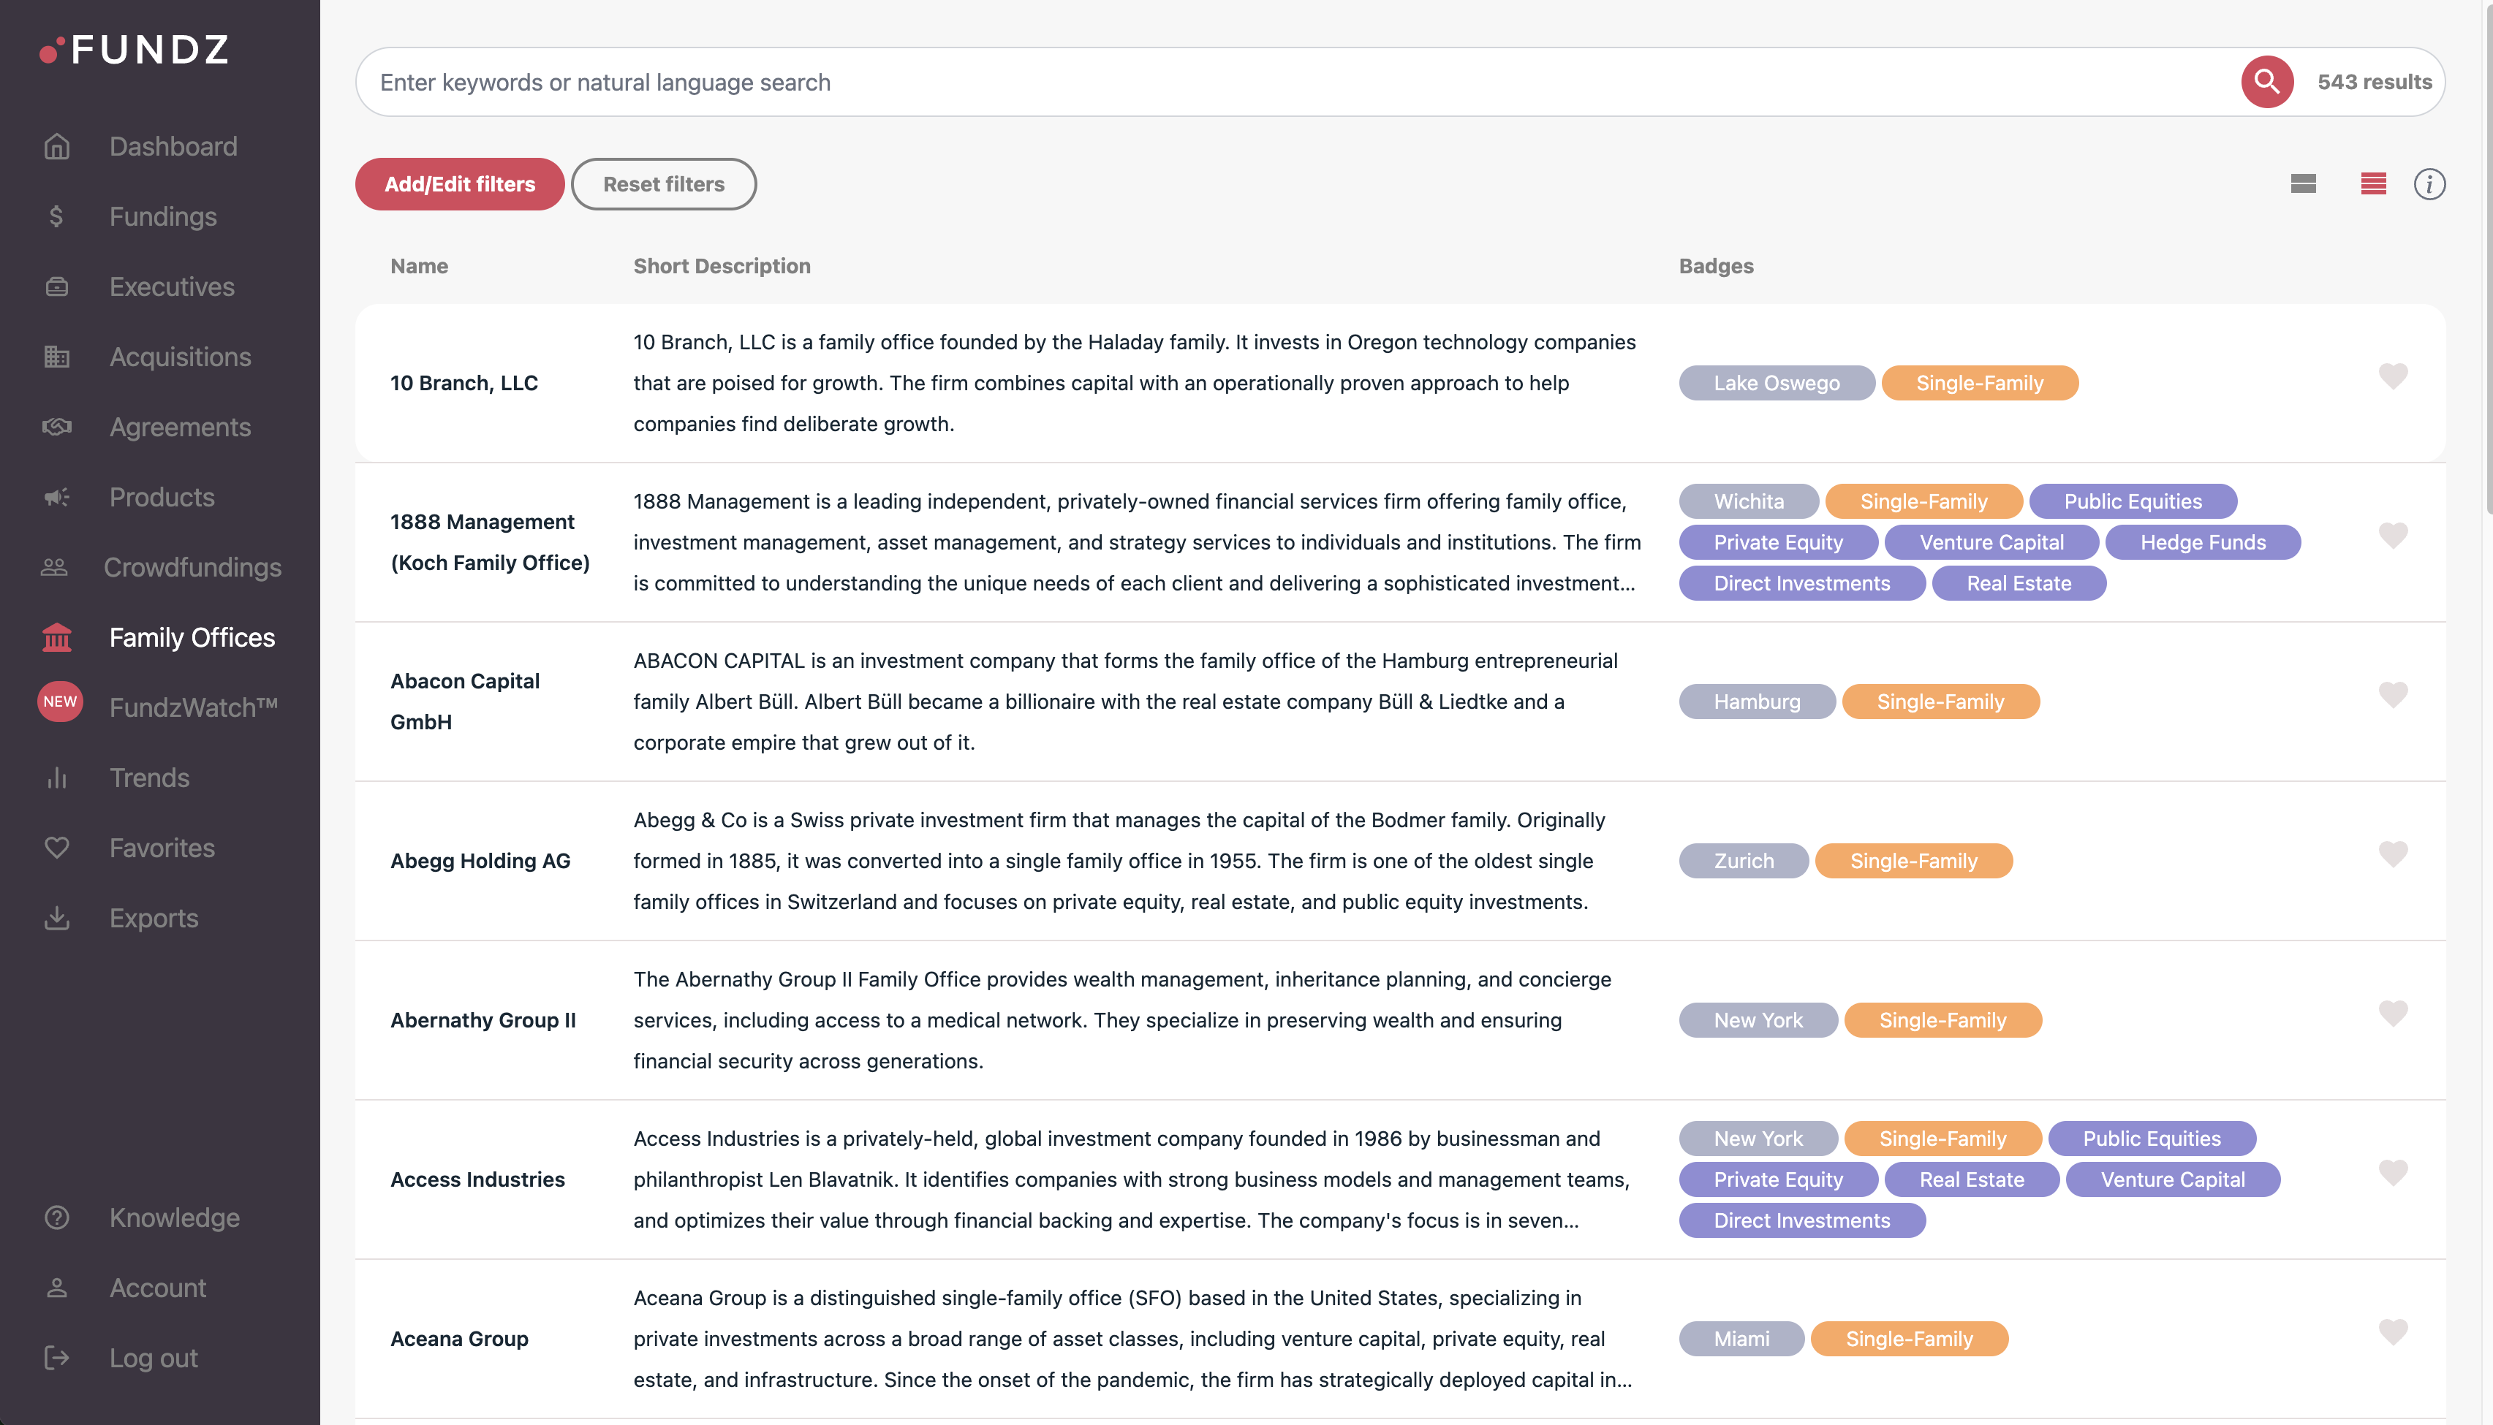Favorite Abacon Capital GmbH with the heart
The height and width of the screenshot is (1425, 2493).
[x=2393, y=695]
